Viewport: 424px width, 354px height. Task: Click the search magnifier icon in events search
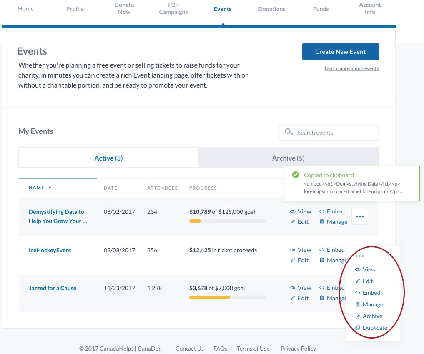tap(289, 132)
